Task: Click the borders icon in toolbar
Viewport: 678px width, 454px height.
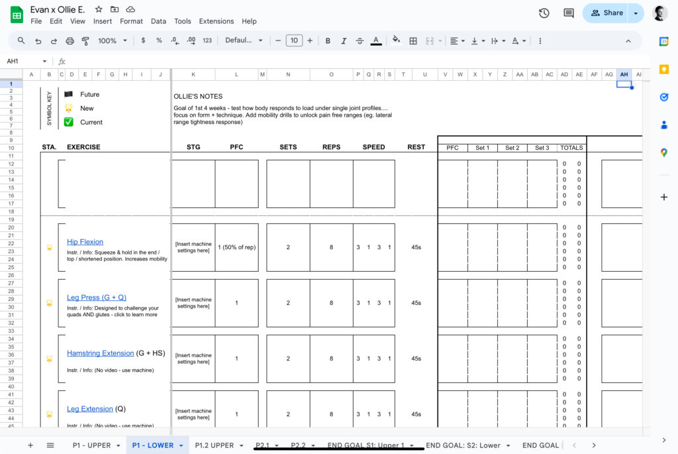Action: click(x=413, y=40)
